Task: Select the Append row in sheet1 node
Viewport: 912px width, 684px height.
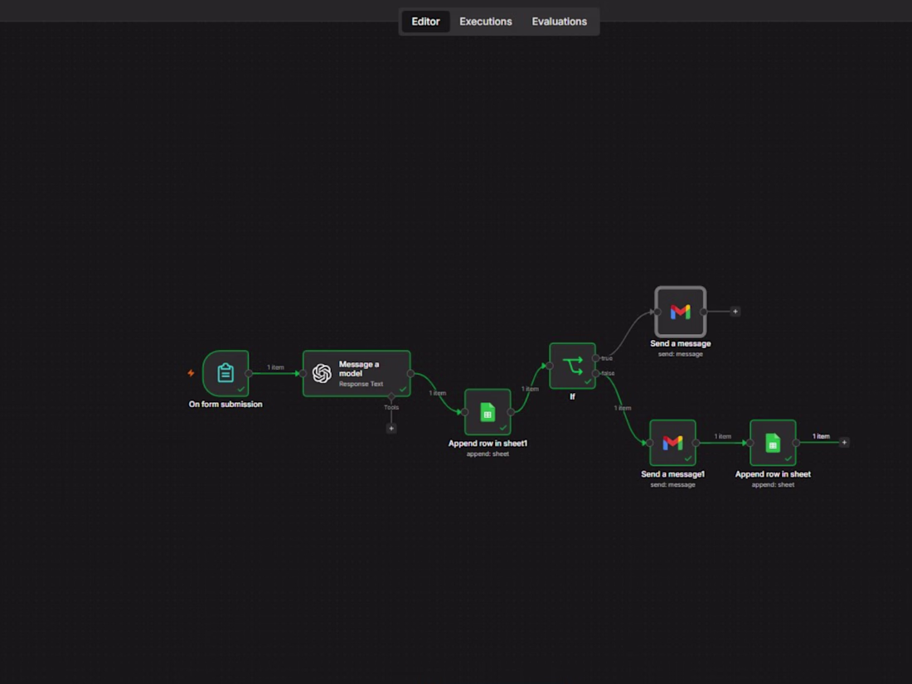Action: pyautogui.click(x=488, y=412)
